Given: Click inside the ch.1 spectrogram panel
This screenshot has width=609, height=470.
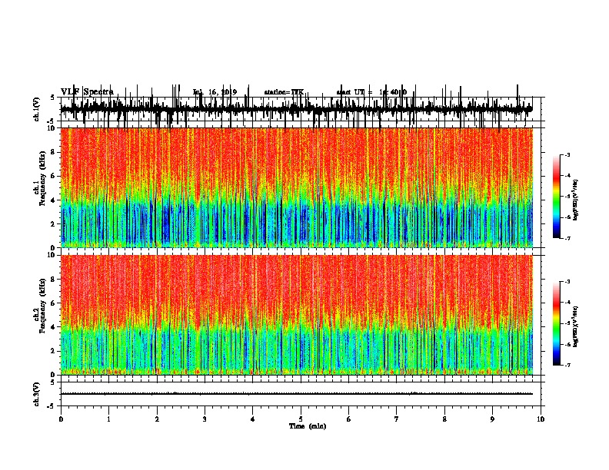Looking at the screenshot, I should [297, 187].
